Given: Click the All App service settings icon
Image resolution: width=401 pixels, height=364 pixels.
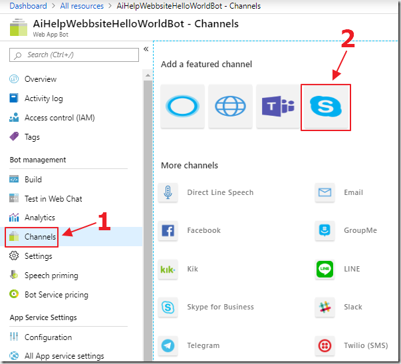Looking at the screenshot, I should coord(14,355).
